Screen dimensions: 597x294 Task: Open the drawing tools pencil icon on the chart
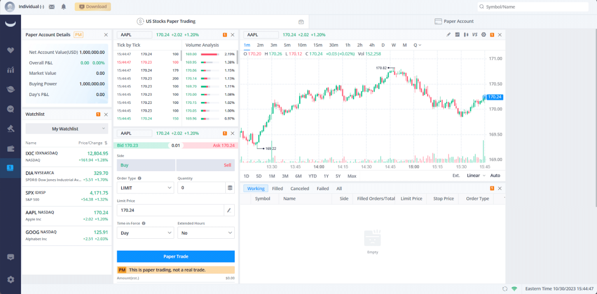tap(448, 35)
